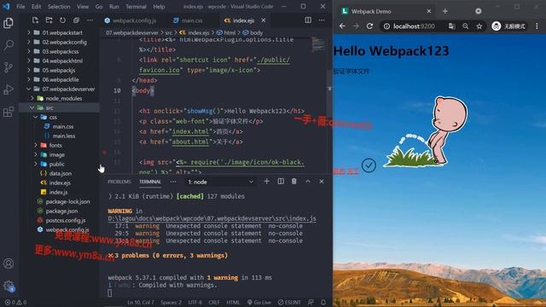Open the Terminal menu

point(136,6)
